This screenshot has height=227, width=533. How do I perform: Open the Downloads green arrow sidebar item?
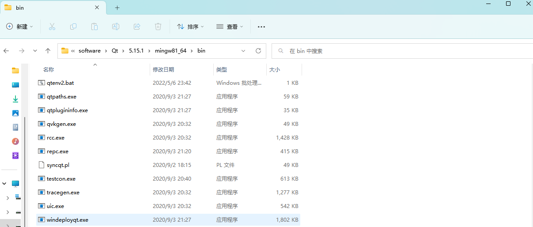click(15, 99)
